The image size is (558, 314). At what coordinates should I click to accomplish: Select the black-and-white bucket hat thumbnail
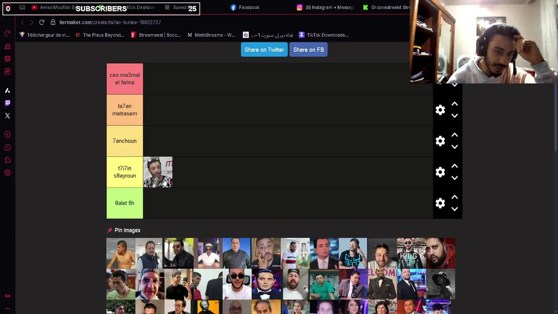[440, 284]
